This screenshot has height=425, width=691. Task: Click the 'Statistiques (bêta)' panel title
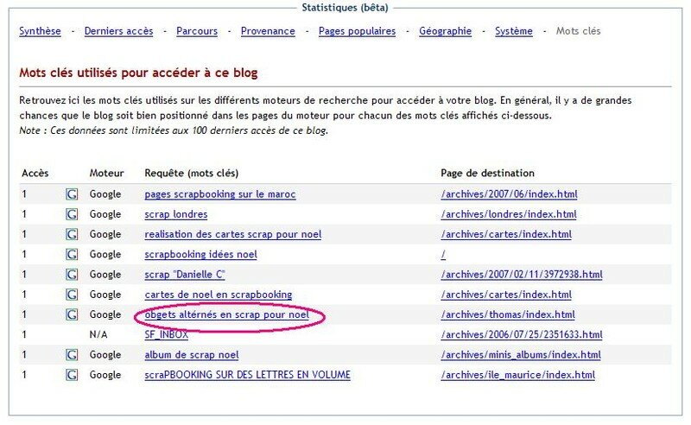345,8
